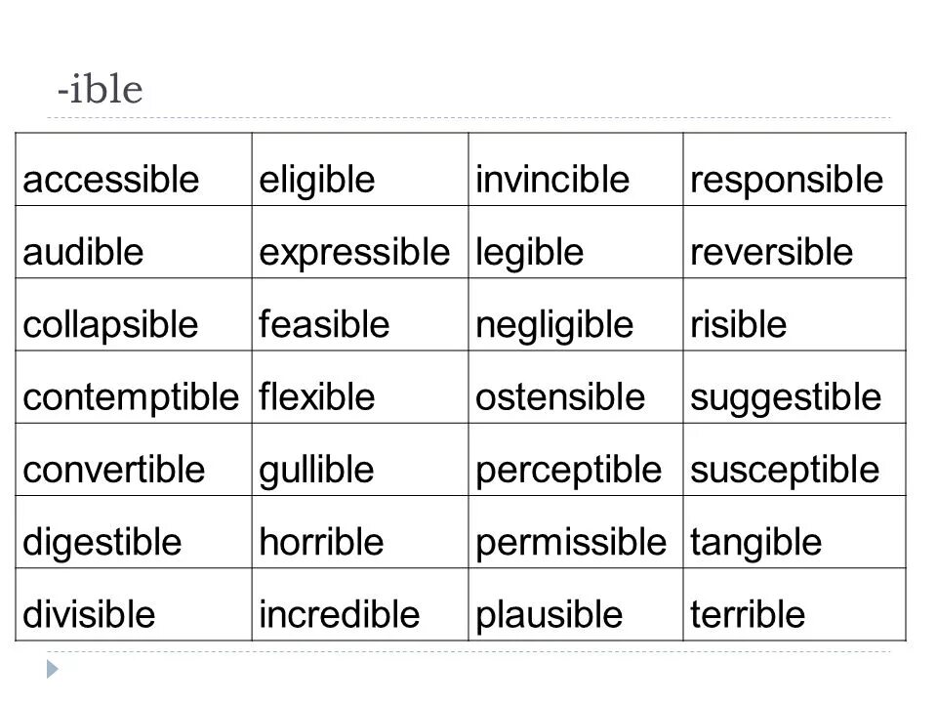This screenshot has width=937, height=703.
Task: Click the triangle arrow bullet icon
Action: pyautogui.click(x=53, y=669)
